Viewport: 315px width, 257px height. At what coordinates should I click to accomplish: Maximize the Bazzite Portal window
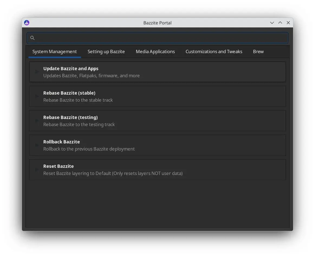pos(280,23)
